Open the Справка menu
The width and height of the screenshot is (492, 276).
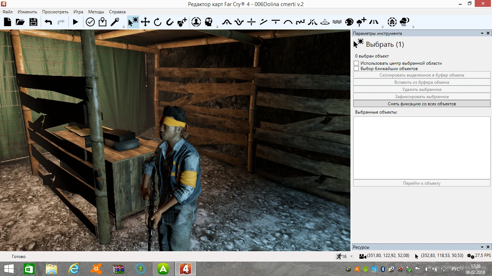(x=117, y=12)
